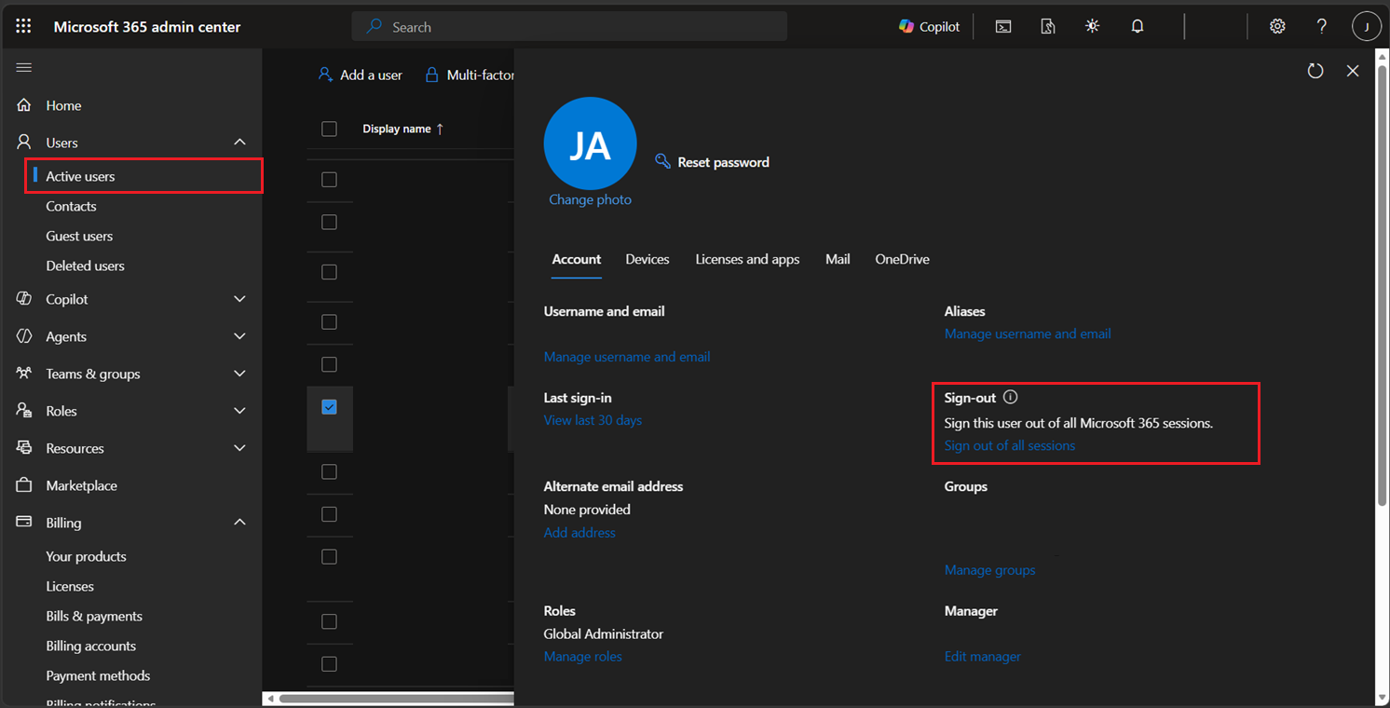Expand the Copilot section in sidebar

[x=239, y=299]
